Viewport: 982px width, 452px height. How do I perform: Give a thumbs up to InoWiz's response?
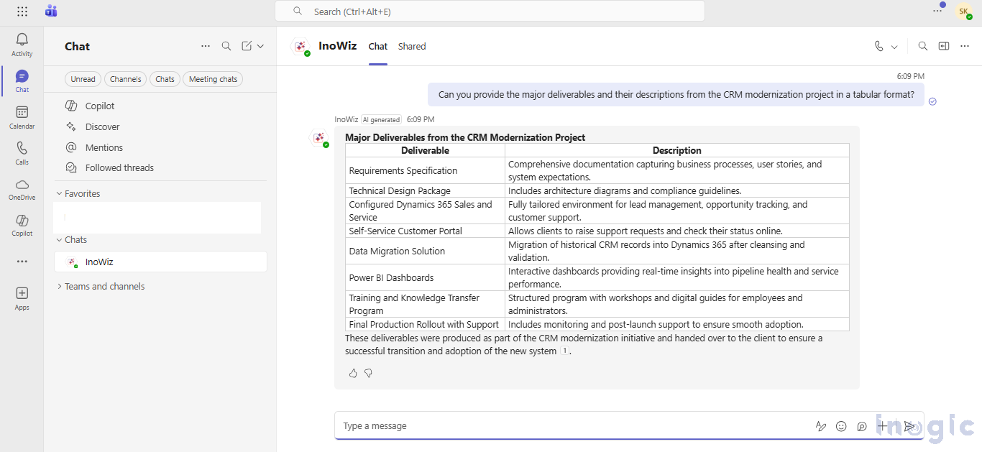(x=353, y=373)
